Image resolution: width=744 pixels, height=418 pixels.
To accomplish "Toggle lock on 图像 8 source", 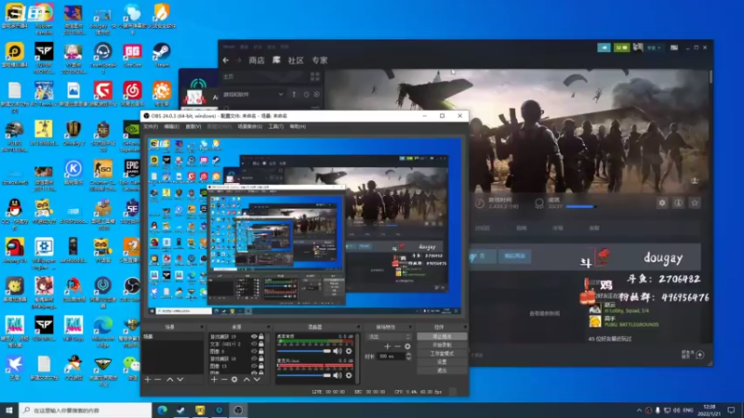I will pos(261,351).
